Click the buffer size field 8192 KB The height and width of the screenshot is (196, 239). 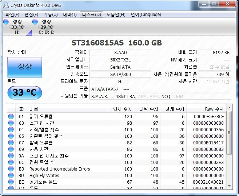pyautogui.click(x=215, y=53)
